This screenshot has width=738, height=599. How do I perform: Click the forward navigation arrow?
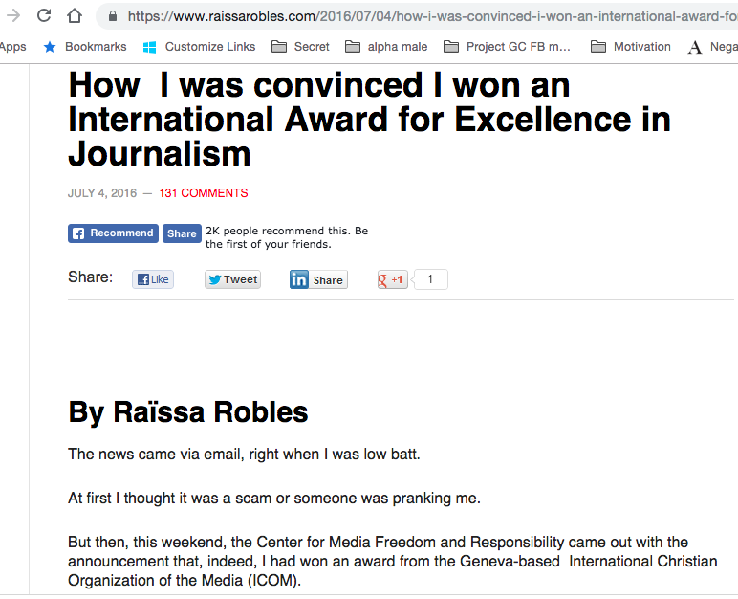(x=13, y=15)
